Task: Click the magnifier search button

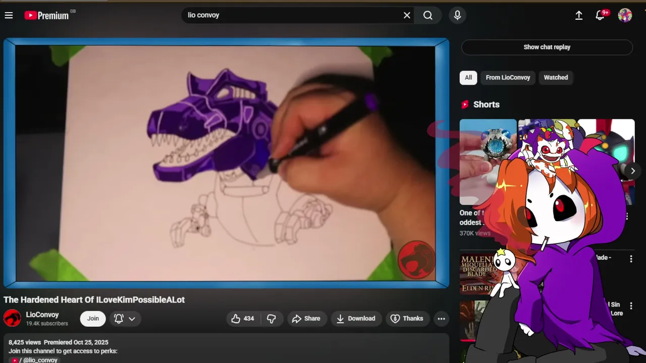Action: pyautogui.click(x=428, y=15)
